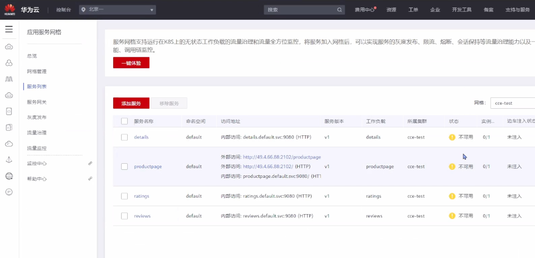Click the cloud-with-triangle icon in left rail

(x=9, y=144)
